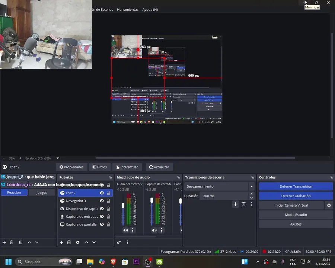Open Ajustes from the Controles panel

pyautogui.click(x=296, y=224)
